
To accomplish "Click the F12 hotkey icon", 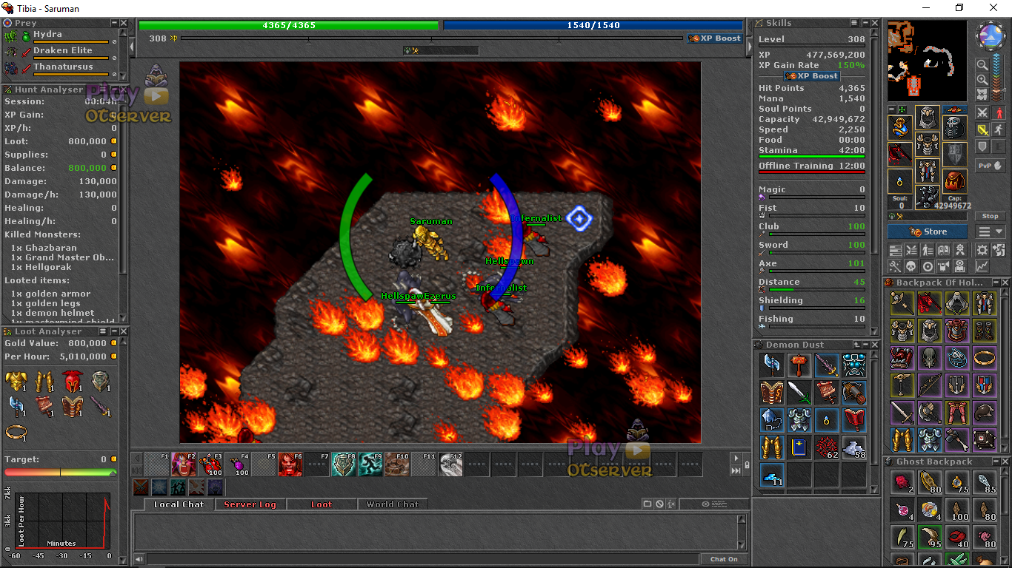I will 451,464.
